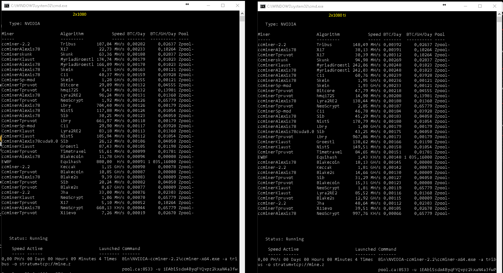This screenshot has width=503, height=273.
Task: Click the "BTC/Day" column header, left window
Action: click(136, 34)
